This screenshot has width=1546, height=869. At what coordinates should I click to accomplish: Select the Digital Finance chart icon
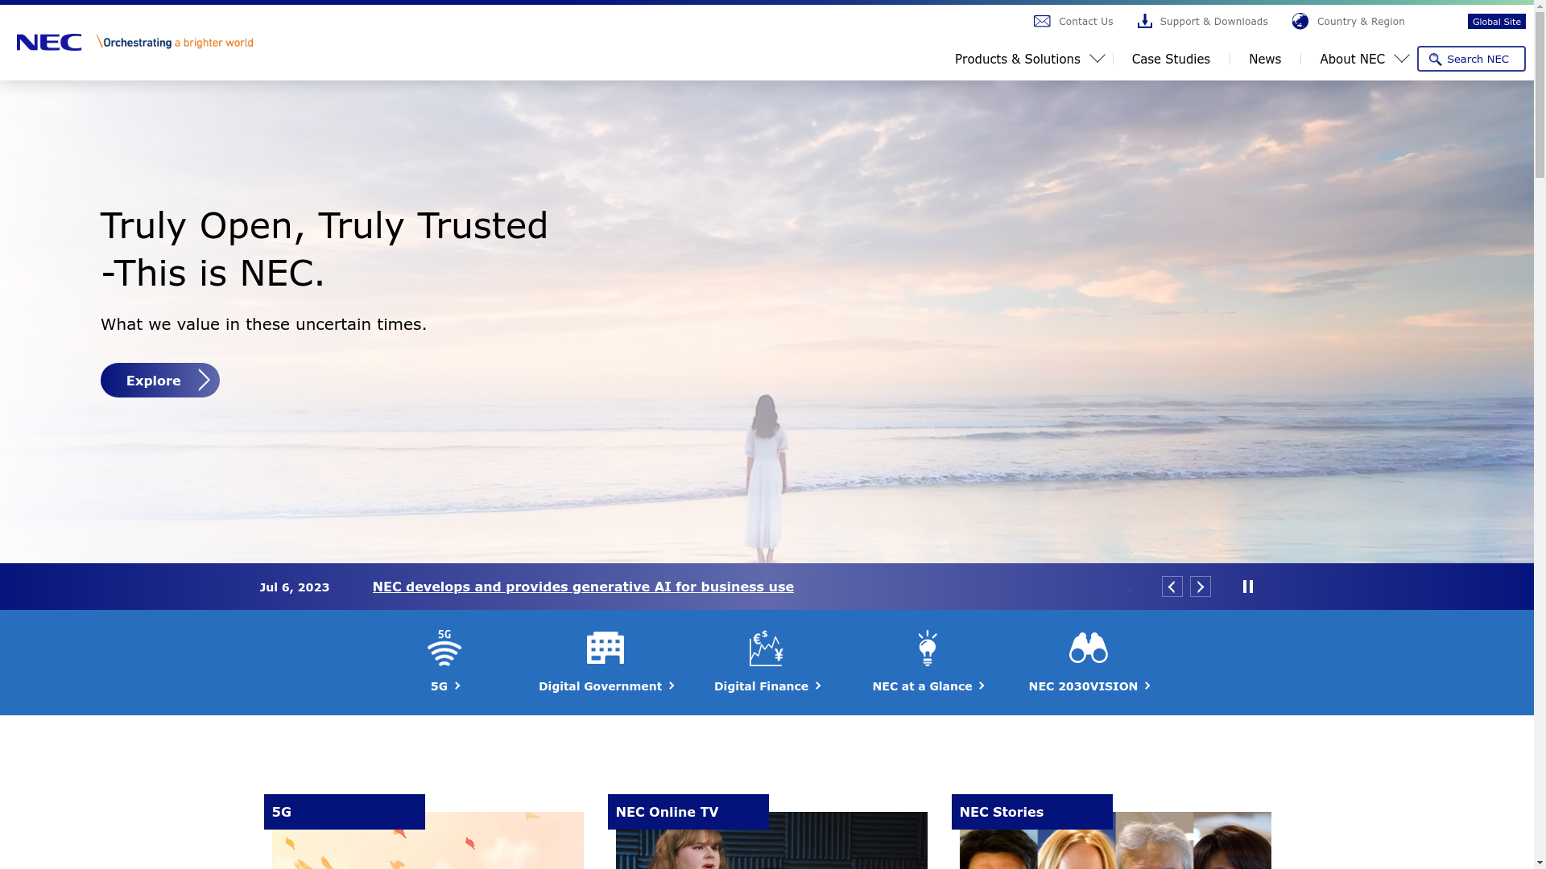(x=766, y=648)
